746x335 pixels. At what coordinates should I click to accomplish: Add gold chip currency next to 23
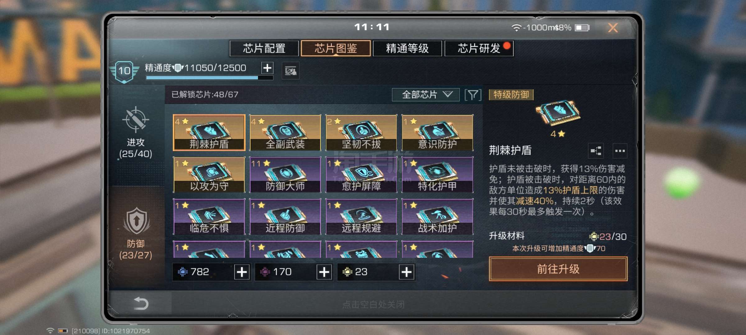[x=407, y=272]
